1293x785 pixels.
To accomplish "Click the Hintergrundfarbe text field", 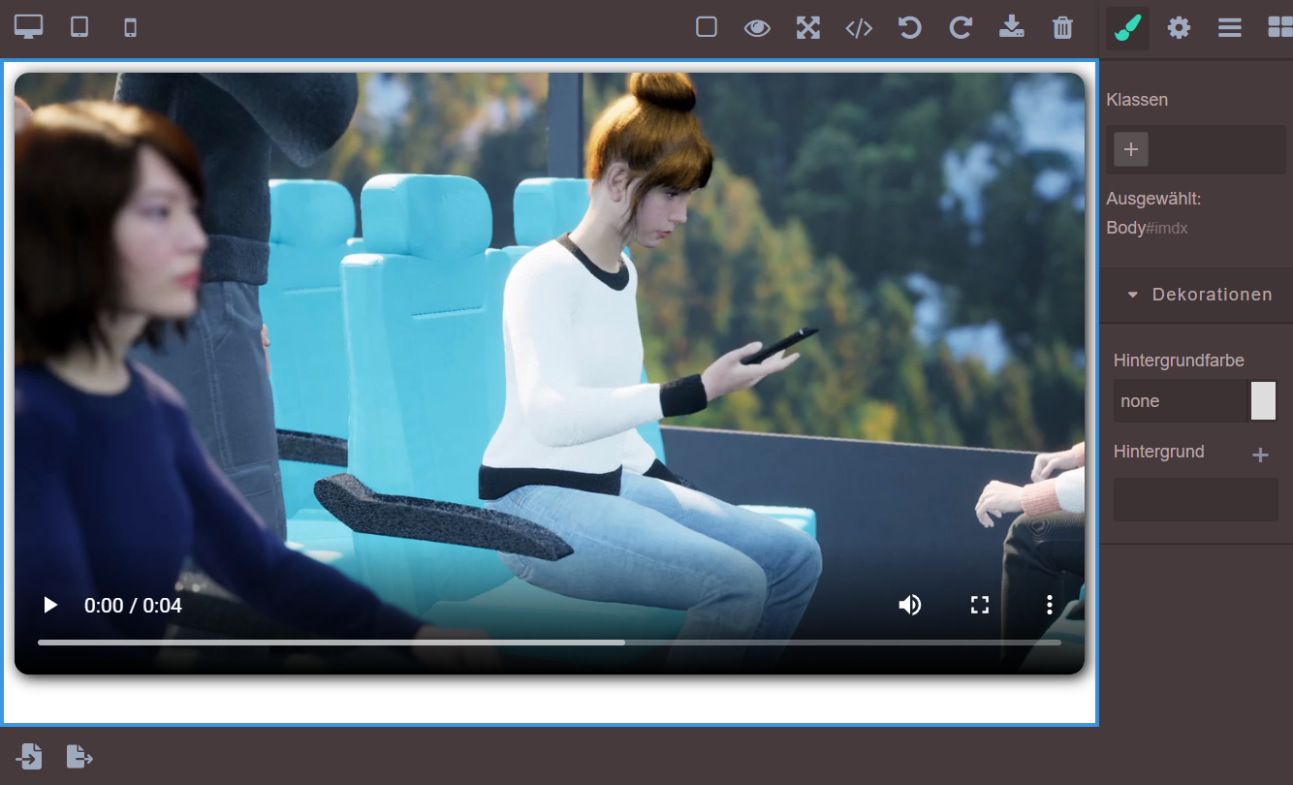I will point(1179,401).
